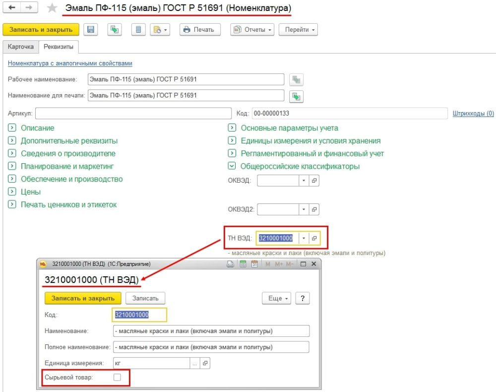Open the ОКВЭД2 dropdown arrow
The image size is (496, 392).
(x=304, y=209)
